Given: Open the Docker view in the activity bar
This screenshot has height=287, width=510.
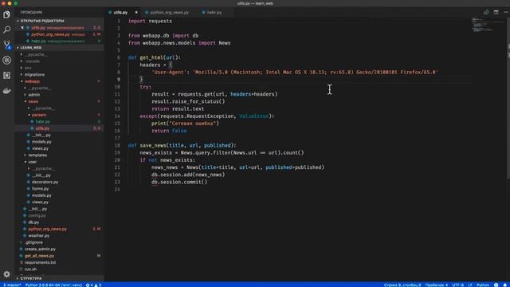Looking at the screenshot, I should tap(6, 91).
